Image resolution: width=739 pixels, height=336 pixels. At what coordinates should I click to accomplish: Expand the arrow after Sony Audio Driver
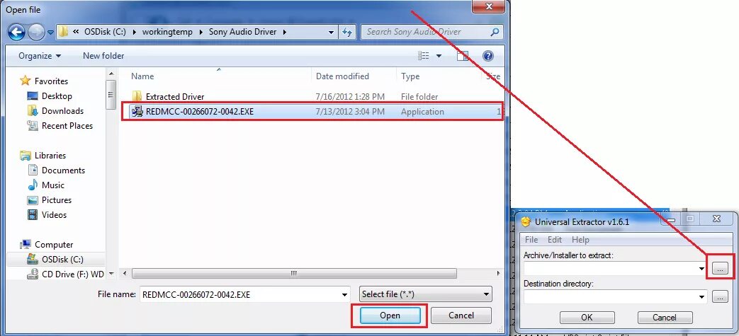click(x=286, y=33)
